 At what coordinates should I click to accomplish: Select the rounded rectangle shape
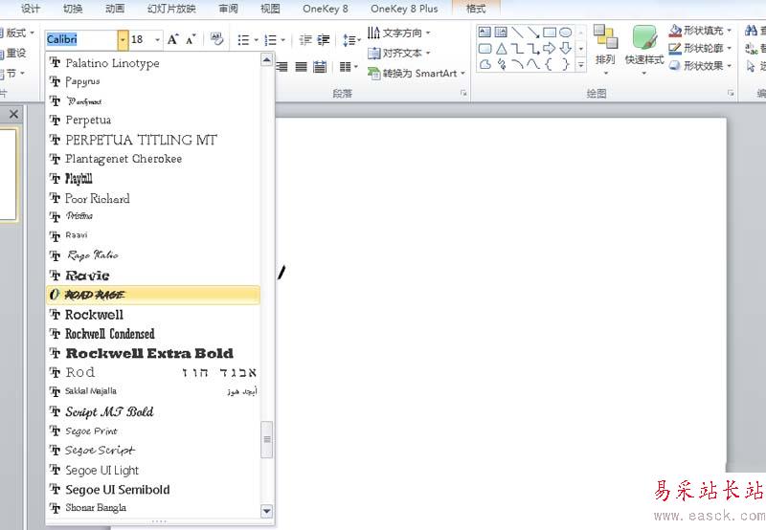point(484,49)
